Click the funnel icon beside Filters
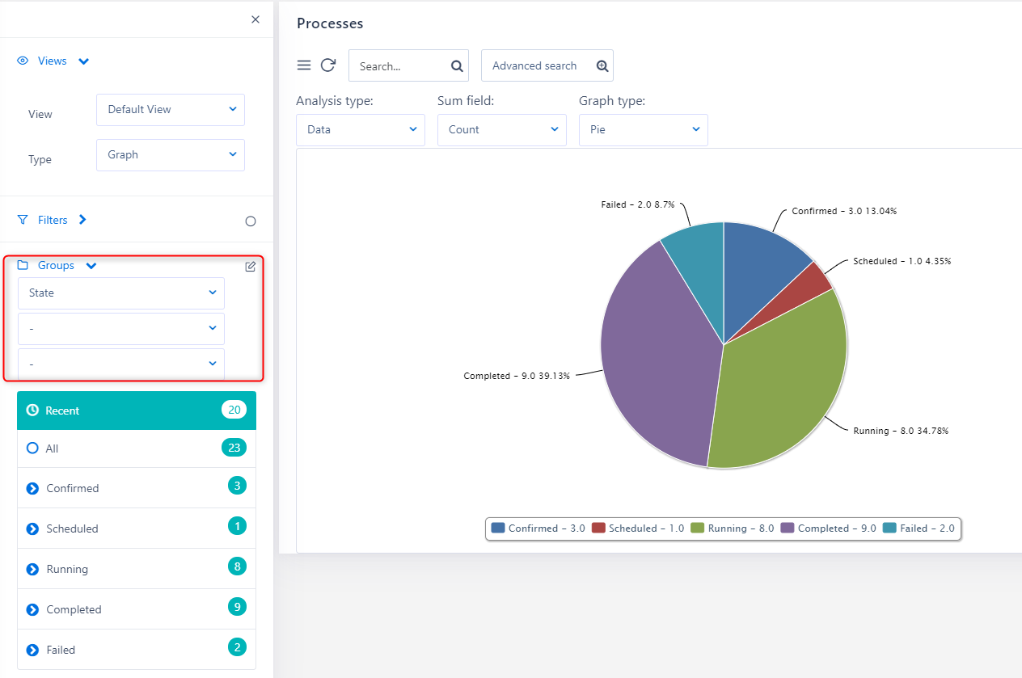1022x678 pixels. coord(23,220)
